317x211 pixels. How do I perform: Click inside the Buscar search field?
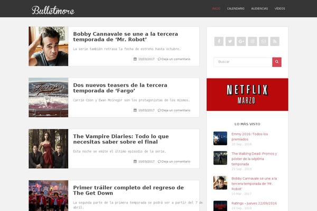point(243,62)
